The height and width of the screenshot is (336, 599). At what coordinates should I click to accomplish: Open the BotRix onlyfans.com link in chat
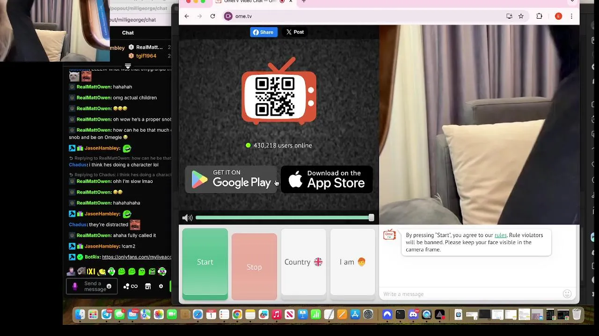coord(137,257)
